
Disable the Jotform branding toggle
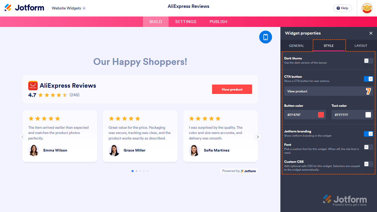tap(368, 134)
